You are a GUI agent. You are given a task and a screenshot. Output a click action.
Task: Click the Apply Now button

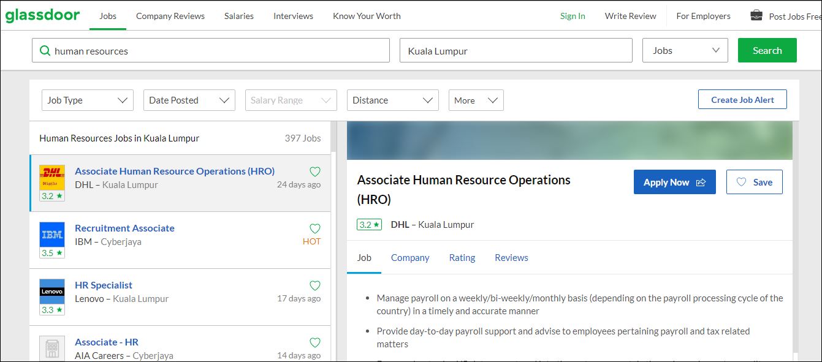pyautogui.click(x=675, y=183)
